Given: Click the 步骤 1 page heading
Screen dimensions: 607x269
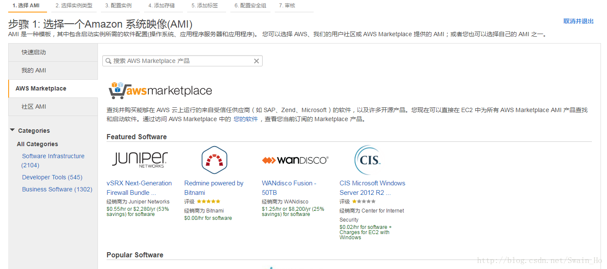Looking at the screenshot, I should [100, 24].
